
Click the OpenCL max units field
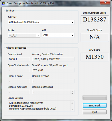coord(19,92)
